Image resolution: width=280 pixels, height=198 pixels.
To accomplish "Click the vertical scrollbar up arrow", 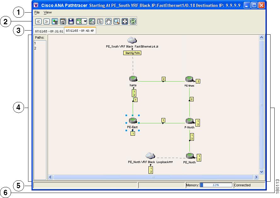I will click(262, 37).
